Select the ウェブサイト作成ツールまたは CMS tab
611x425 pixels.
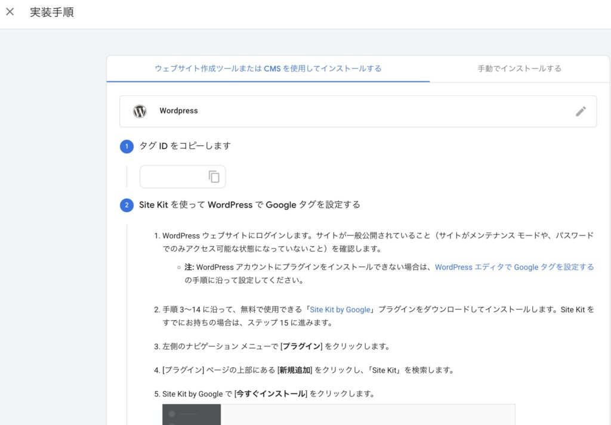pyautogui.click(x=268, y=69)
